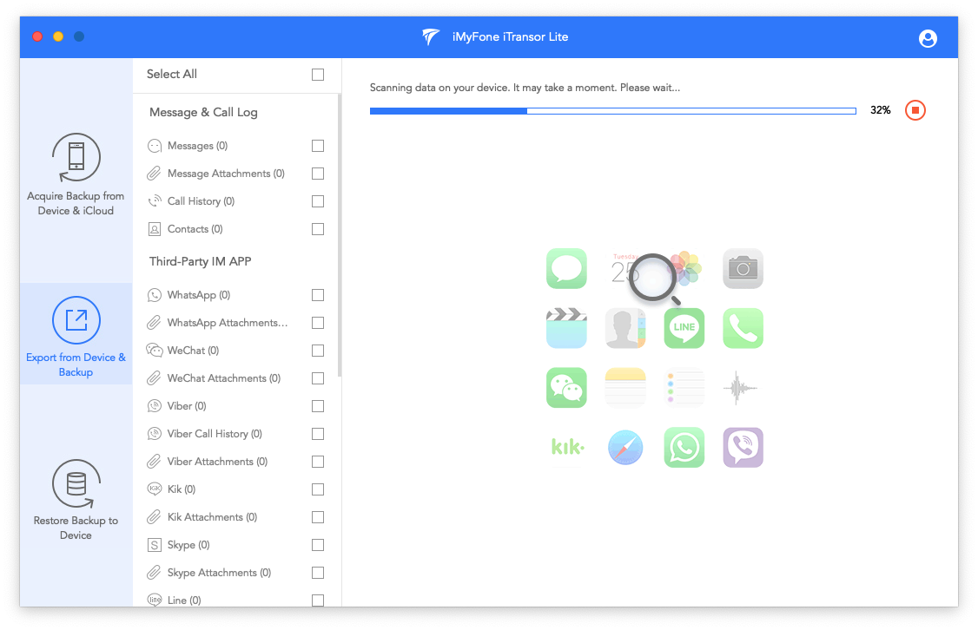
Task: Click the Voice Memos waveform icon
Action: (x=740, y=388)
